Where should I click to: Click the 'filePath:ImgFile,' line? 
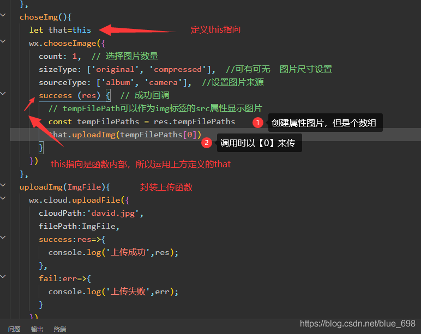tap(79, 227)
